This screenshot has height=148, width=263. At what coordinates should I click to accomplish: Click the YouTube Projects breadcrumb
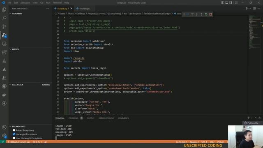click(x=132, y=14)
